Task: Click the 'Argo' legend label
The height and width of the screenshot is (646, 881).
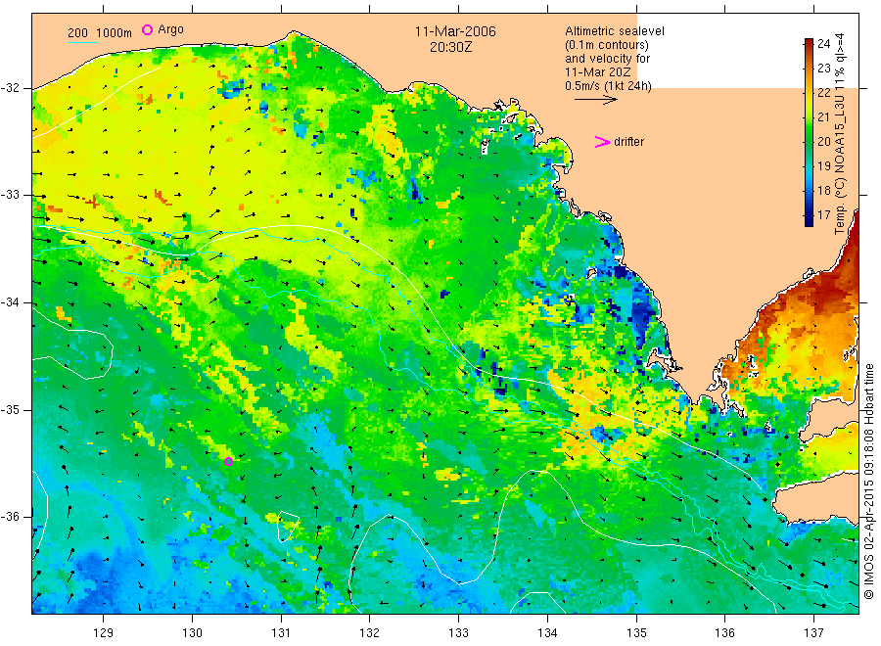Action: tap(170, 29)
